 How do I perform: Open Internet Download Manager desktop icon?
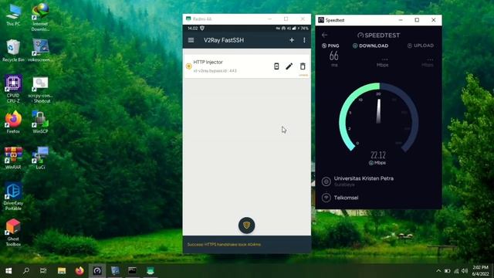(x=40, y=17)
